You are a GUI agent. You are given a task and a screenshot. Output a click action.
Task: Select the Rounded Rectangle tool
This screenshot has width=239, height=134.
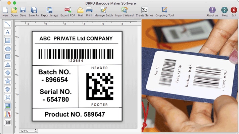click(x=8, y=57)
